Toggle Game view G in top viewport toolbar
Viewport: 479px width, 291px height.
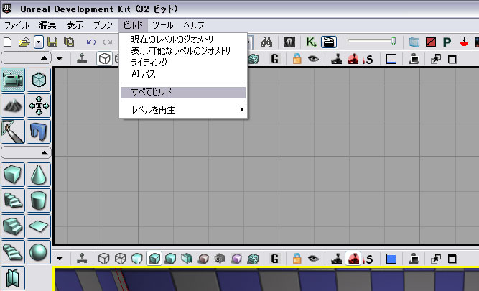click(x=274, y=59)
